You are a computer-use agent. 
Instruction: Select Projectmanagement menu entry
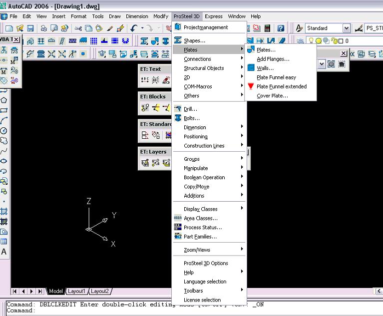pos(209,27)
